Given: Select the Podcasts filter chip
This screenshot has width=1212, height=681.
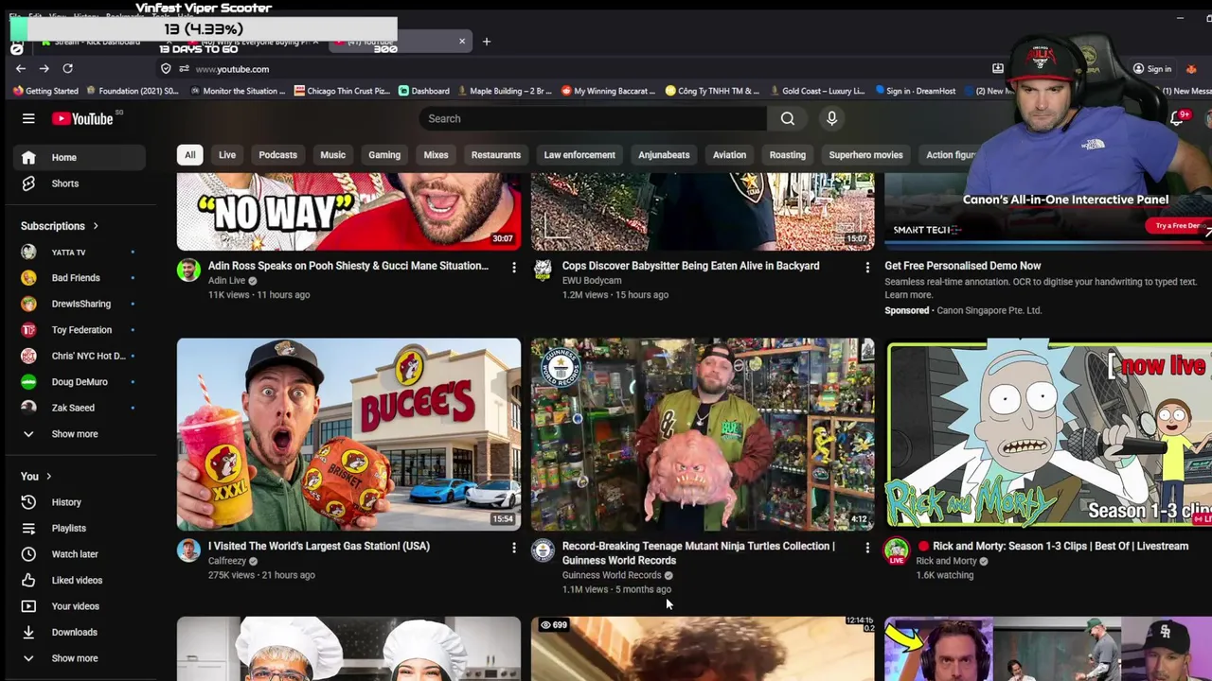Looking at the screenshot, I should (x=278, y=155).
